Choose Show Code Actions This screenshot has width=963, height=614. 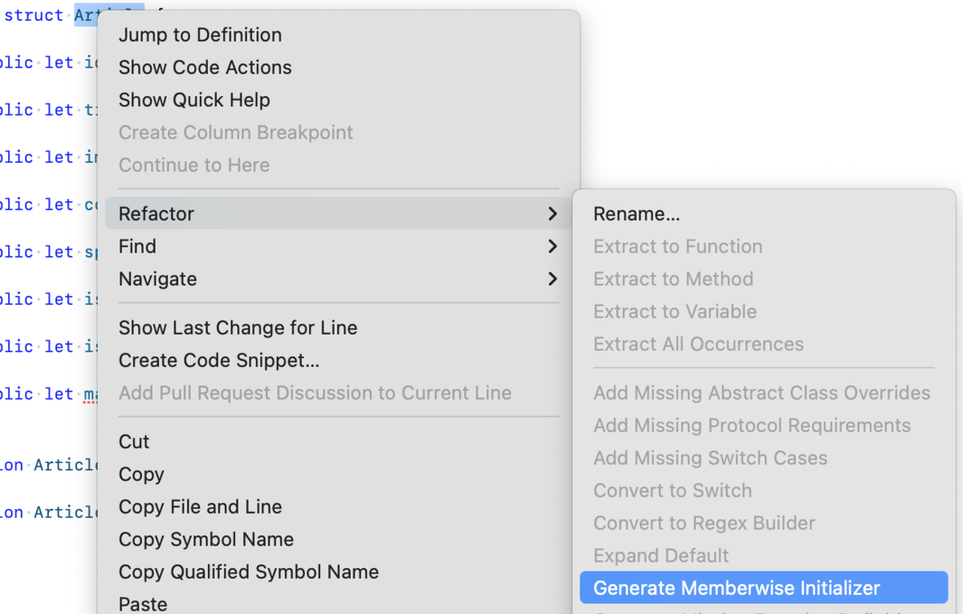coord(205,67)
